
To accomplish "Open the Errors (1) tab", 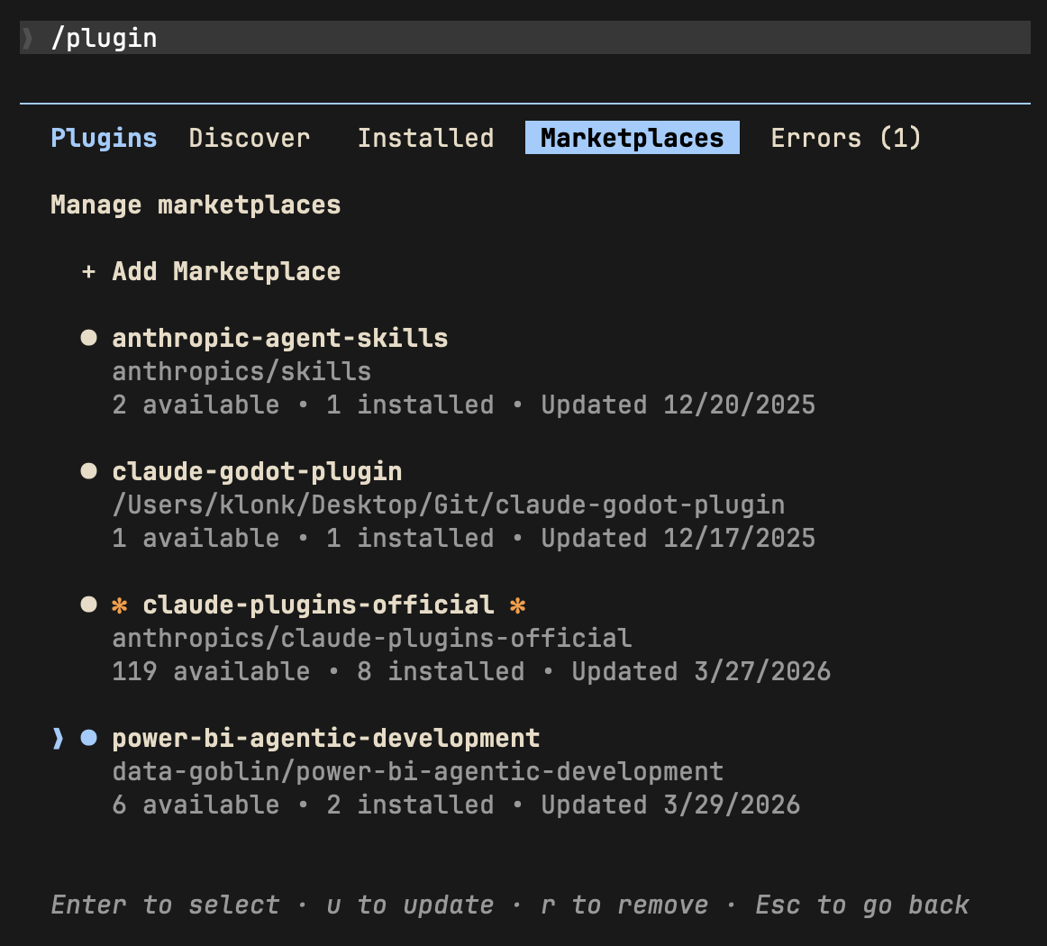I will [x=846, y=138].
